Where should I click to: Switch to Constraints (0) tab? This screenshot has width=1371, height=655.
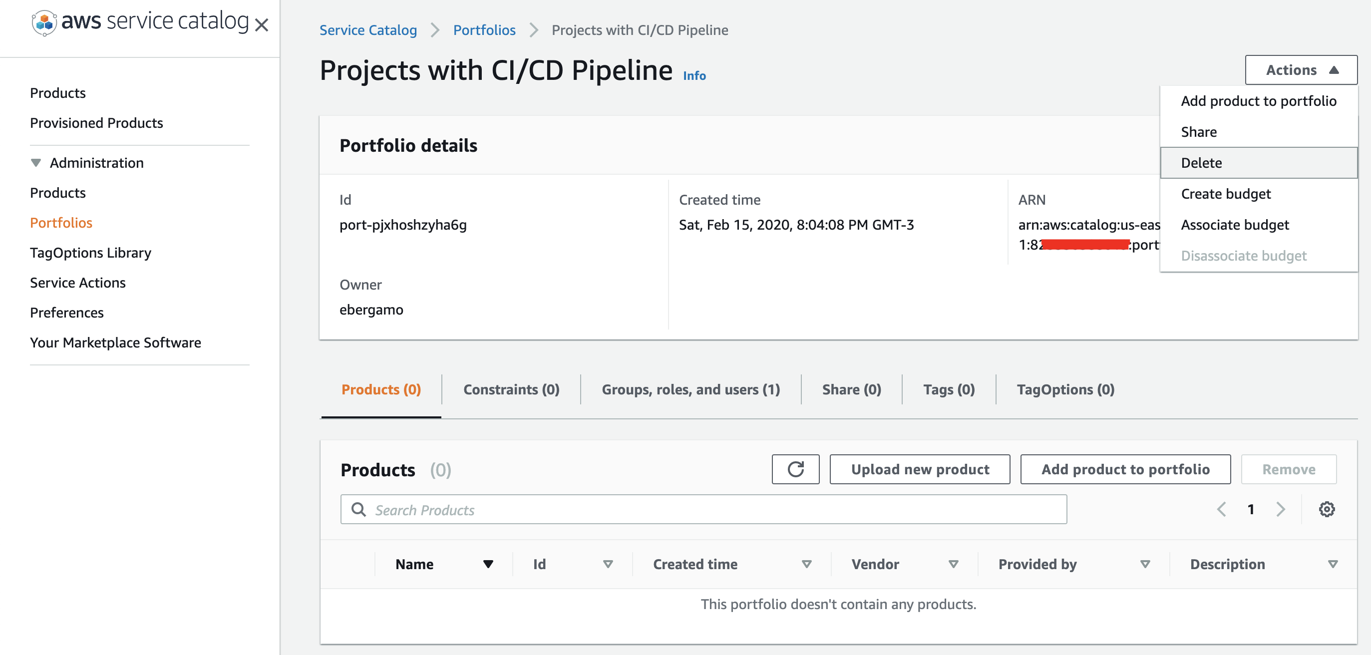511,389
